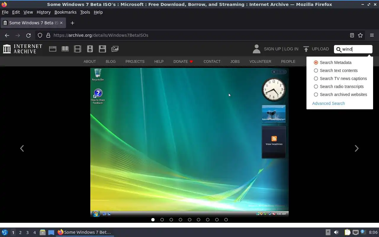Open the Firefox hamburger menu
This screenshot has height=237, width=379.
click(372, 35)
